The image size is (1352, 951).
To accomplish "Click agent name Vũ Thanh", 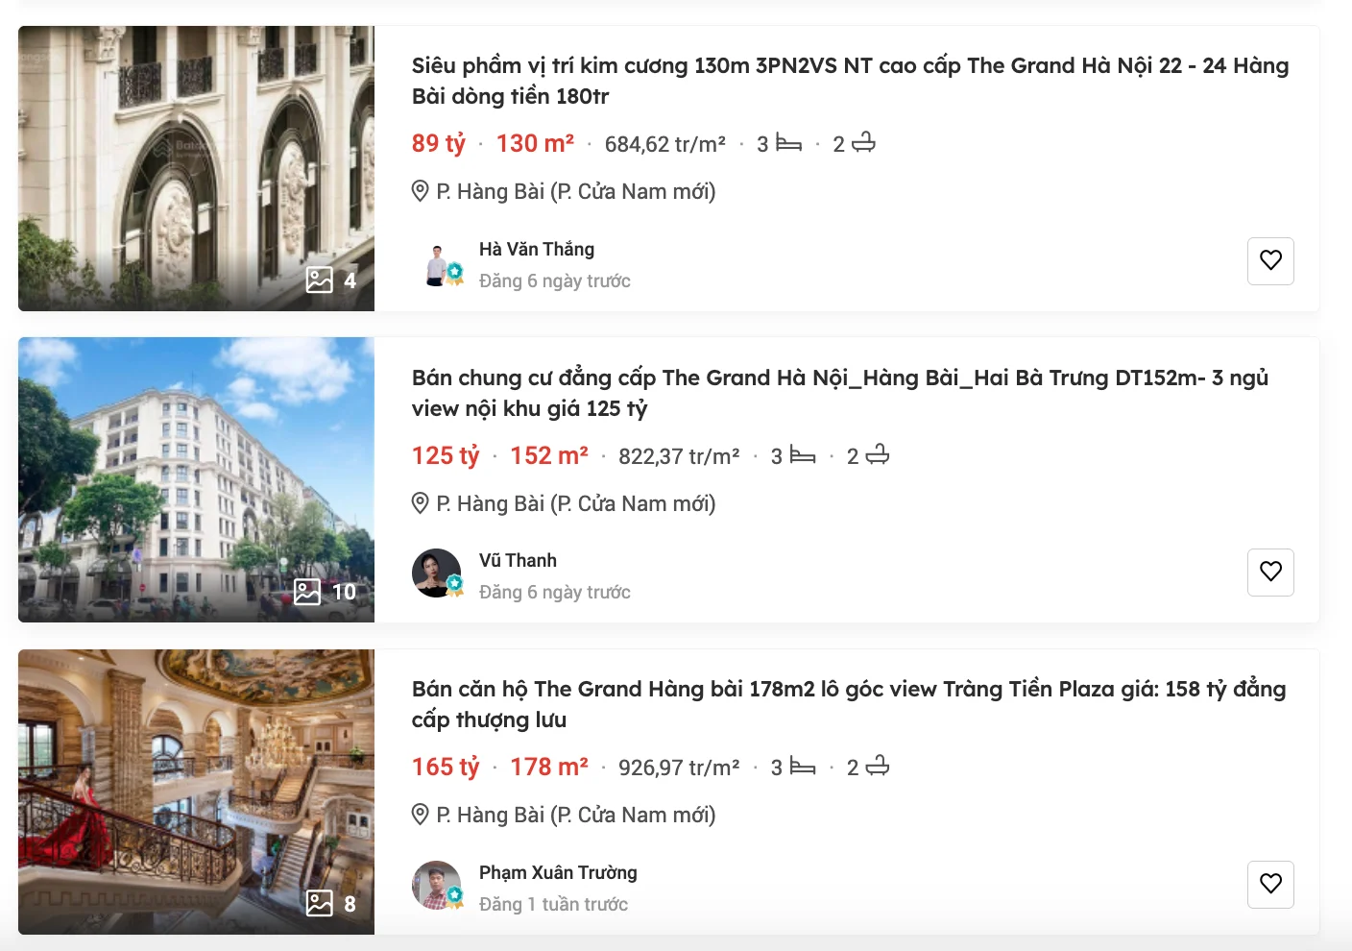I will 518,560.
